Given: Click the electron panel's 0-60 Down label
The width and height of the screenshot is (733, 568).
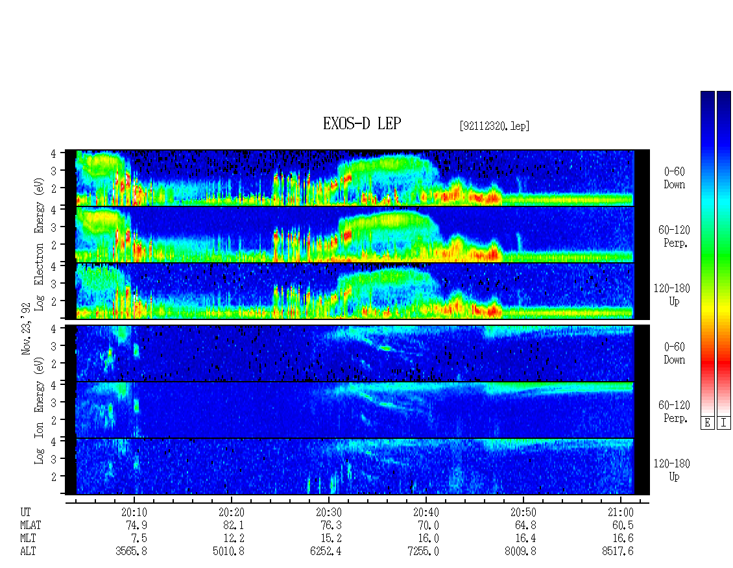Looking at the screenshot, I should coord(674,178).
